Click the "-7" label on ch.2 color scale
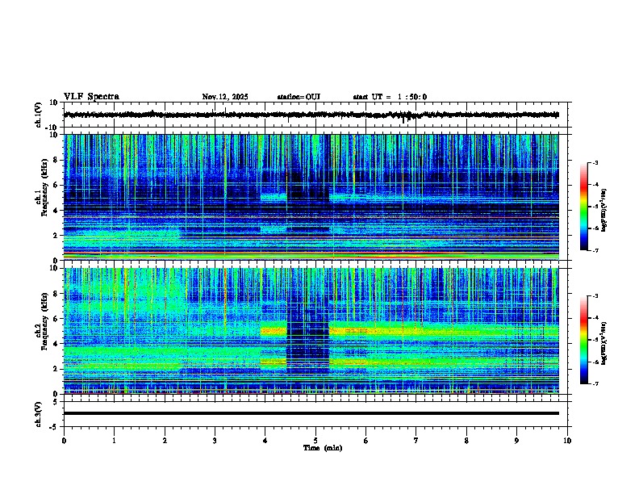The width and height of the screenshot is (639, 494). pyautogui.click(x=595, y=384)
